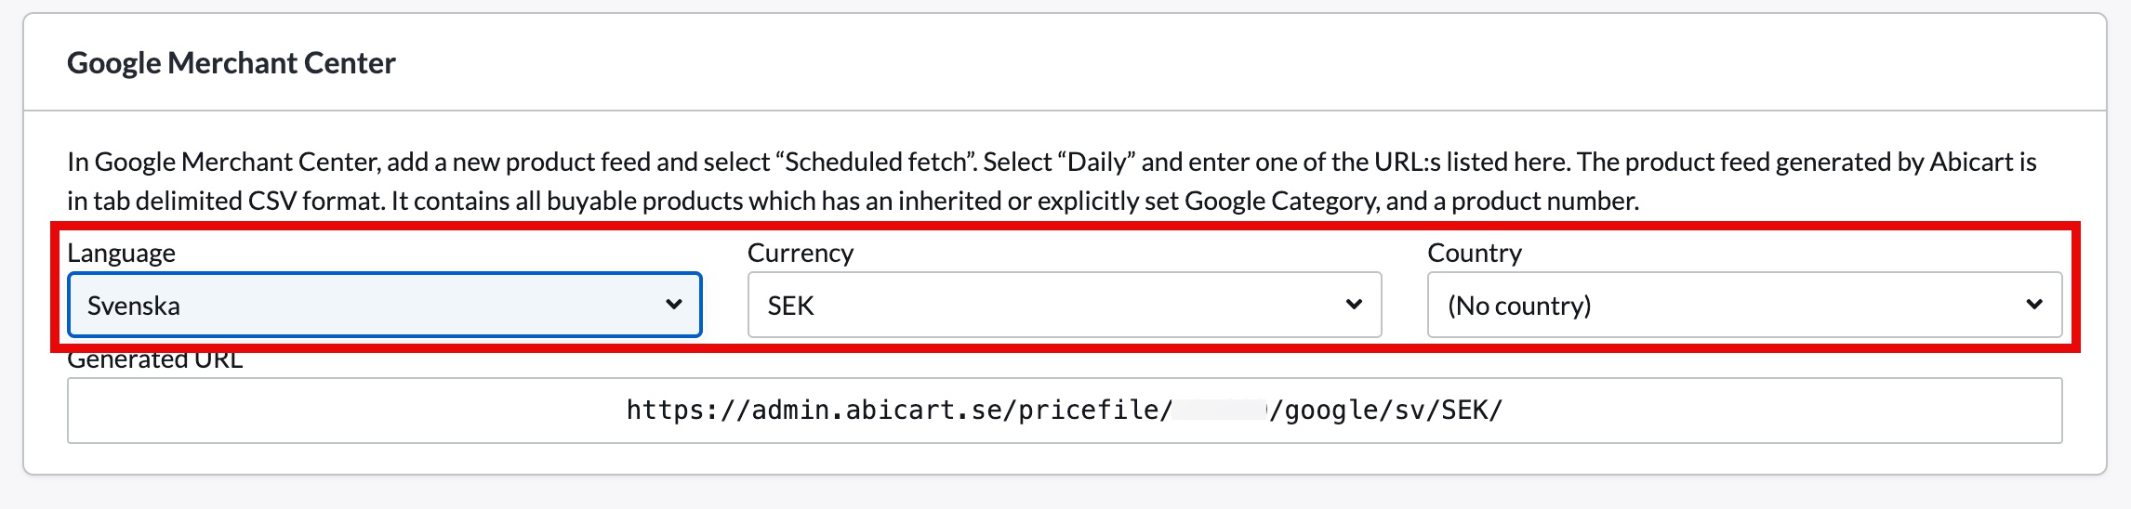The width and height of the screenshot is (2131, 509).
Task: Click the Generated URL label
Action: pyautogui.click(x=154, y=360)
